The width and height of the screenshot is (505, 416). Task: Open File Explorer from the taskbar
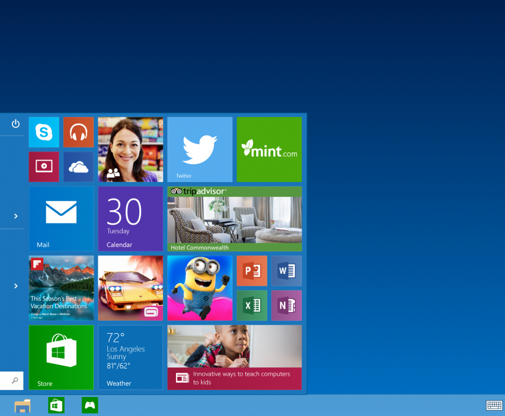point(23,406)
